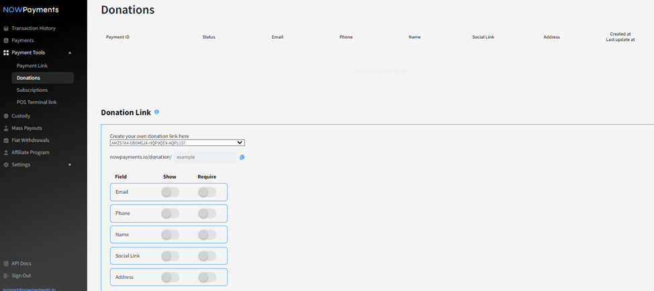Click the Payment ID column header

tap(118, 37)
